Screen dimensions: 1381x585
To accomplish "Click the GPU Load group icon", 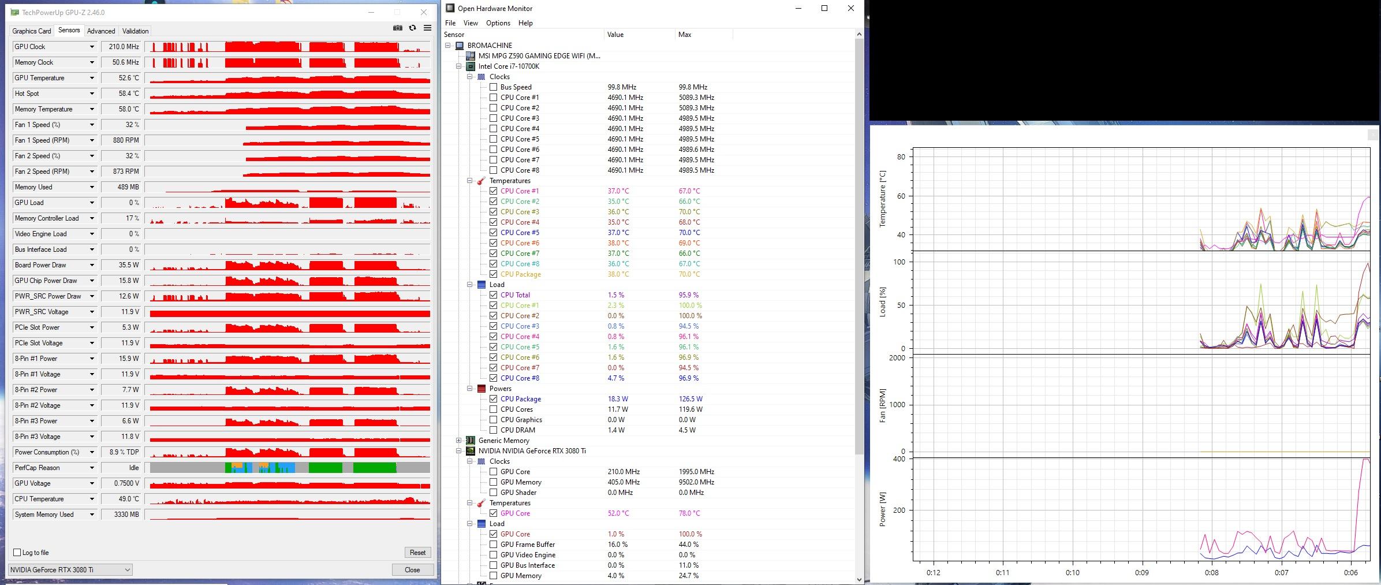I will pos(482,524).
